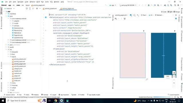The image size is (183, 103).
Task: Open the Pixel device preview dropdown
Action: tap(144, 15)
